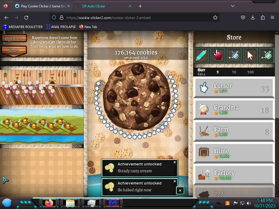Viewport: 279px width, 209px height.
Task: Open MEDIAFIRE ROULETTER bookmark
Action: click(23, 27)
